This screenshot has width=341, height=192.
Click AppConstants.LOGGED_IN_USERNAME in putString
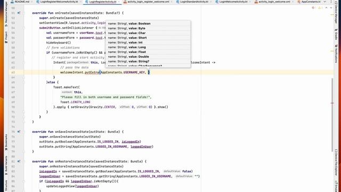[100, 147]
